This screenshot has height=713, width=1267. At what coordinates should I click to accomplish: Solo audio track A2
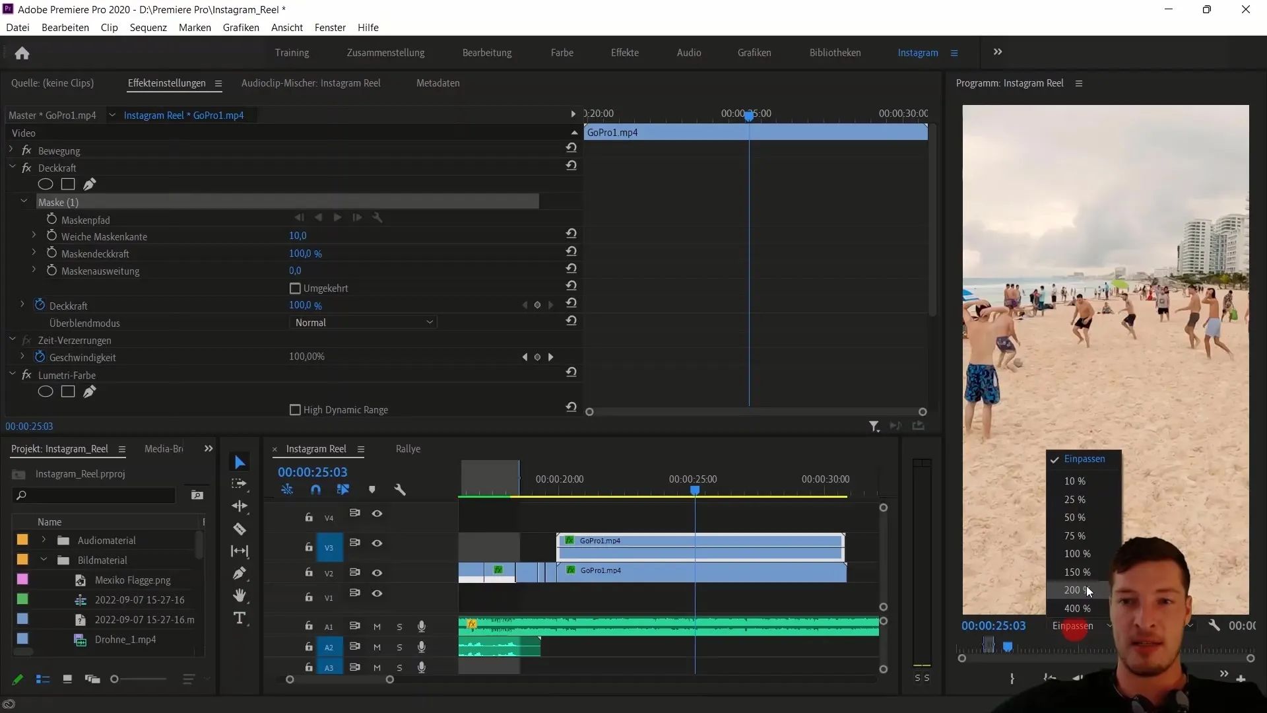point(399,648)
